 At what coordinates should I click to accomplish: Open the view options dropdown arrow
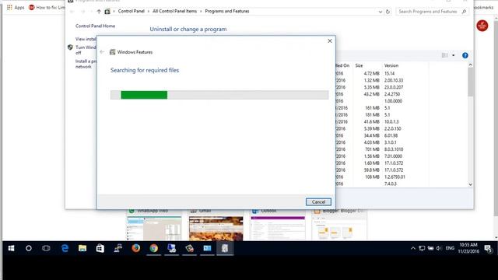click(453, 55)
